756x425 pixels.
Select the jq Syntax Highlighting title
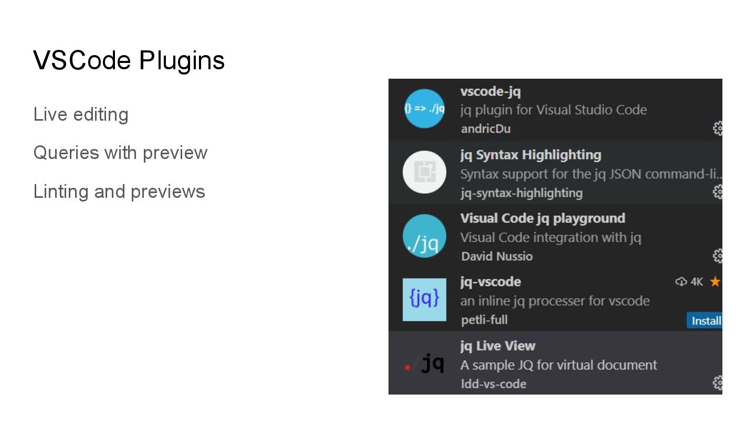[x=531, y=155]
